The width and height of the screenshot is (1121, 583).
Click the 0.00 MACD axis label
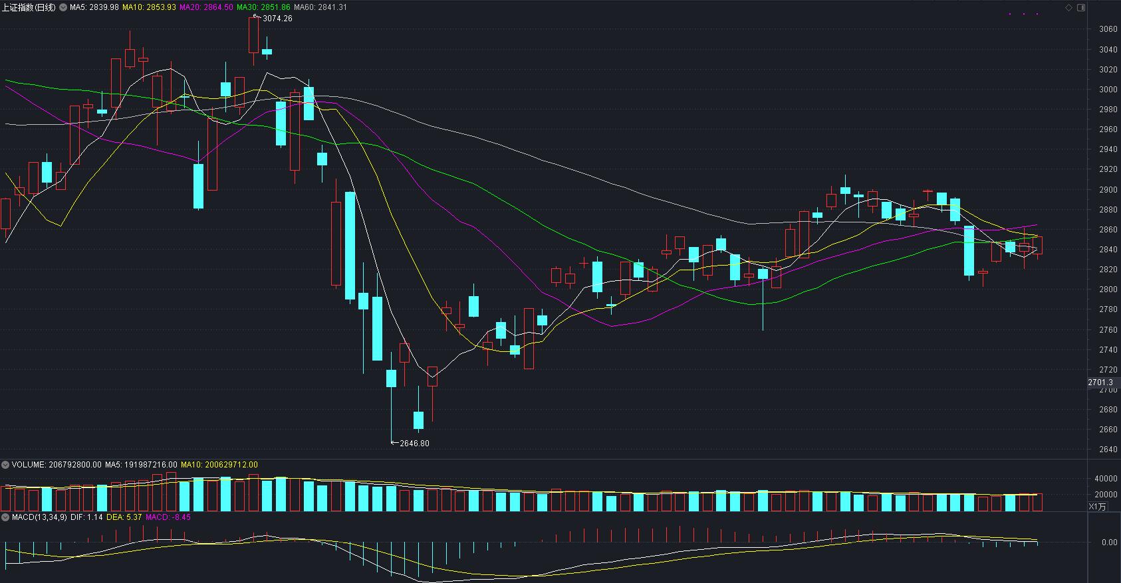pos(1110,542)
